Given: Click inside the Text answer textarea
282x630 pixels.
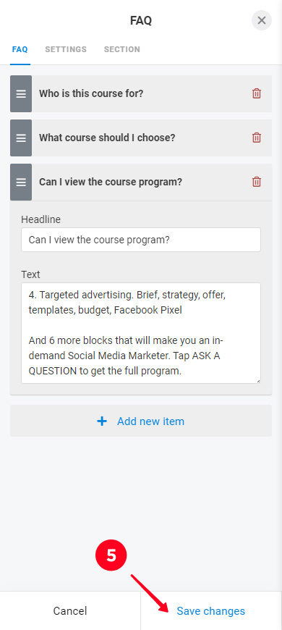Looking at the screenshot, I should tap(141, 333).
